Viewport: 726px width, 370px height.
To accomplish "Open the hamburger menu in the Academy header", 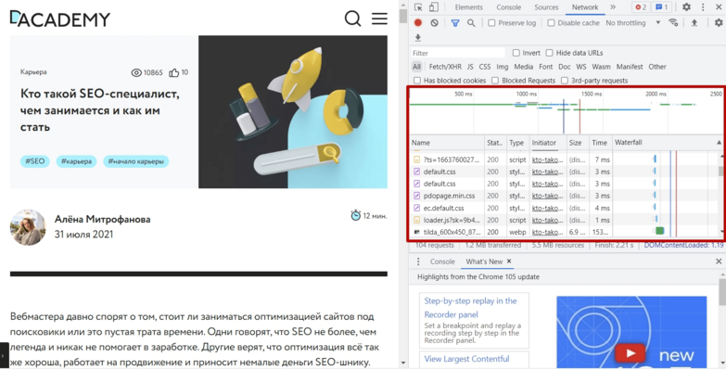I will click(379, 19).
